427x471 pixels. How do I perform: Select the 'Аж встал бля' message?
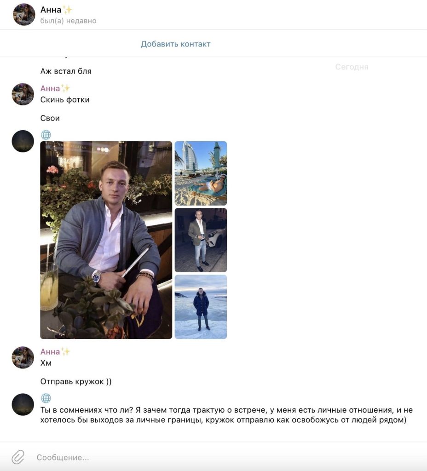66,71
